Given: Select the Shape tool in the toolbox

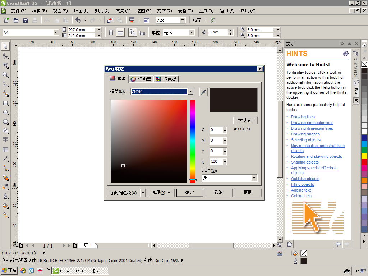Looking at the screenshot, I should pos(6,56).
